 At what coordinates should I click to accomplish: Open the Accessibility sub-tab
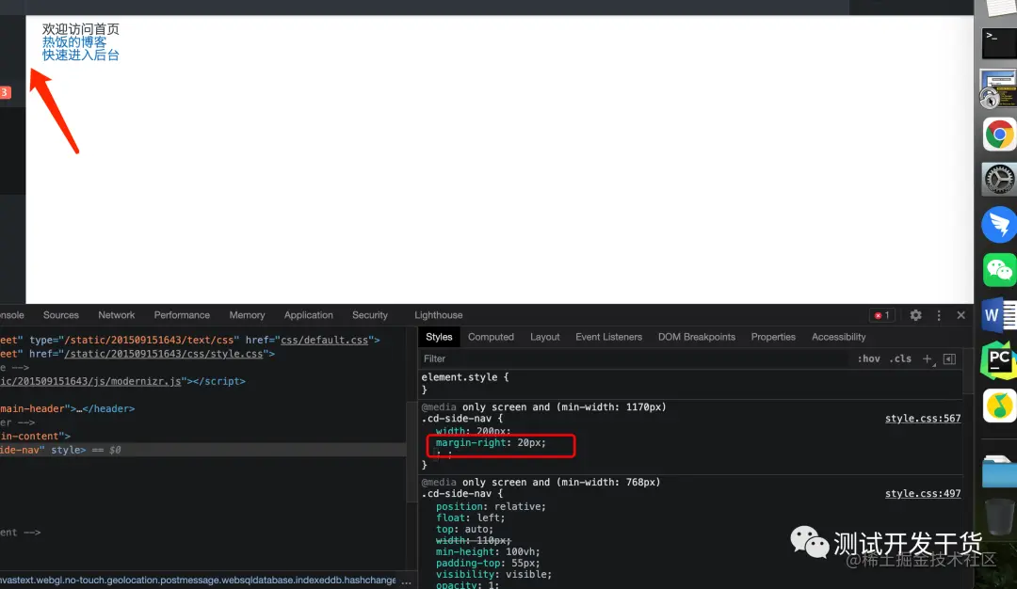click(839, 337)
